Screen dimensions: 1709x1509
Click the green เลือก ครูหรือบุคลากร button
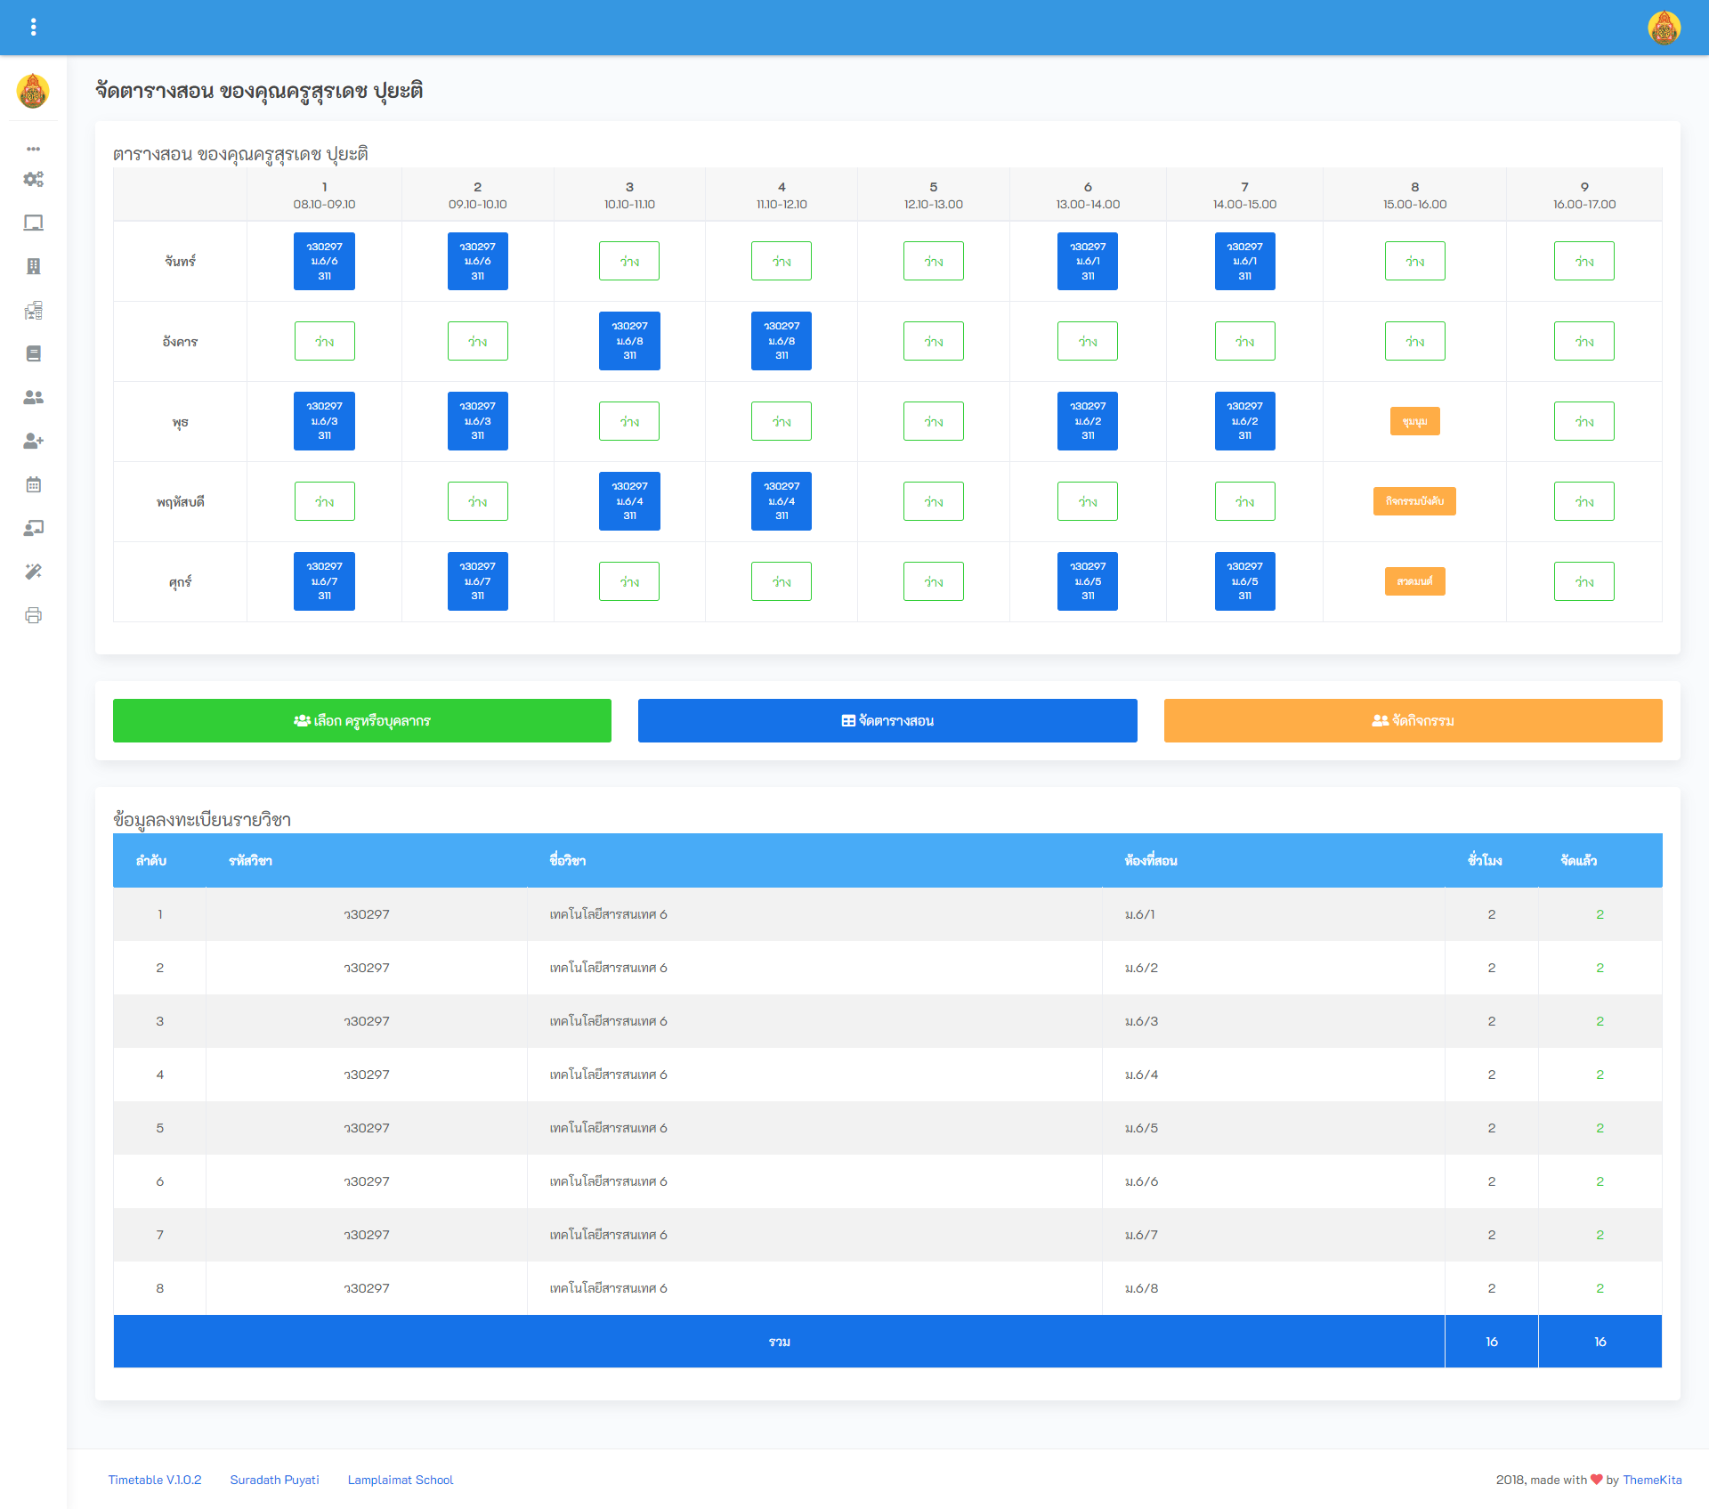[x=361, y=720]
